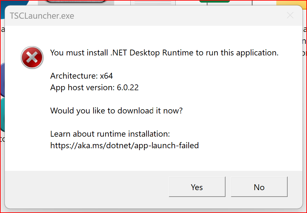Click 'Learn about runtime installation:' text

110,134
